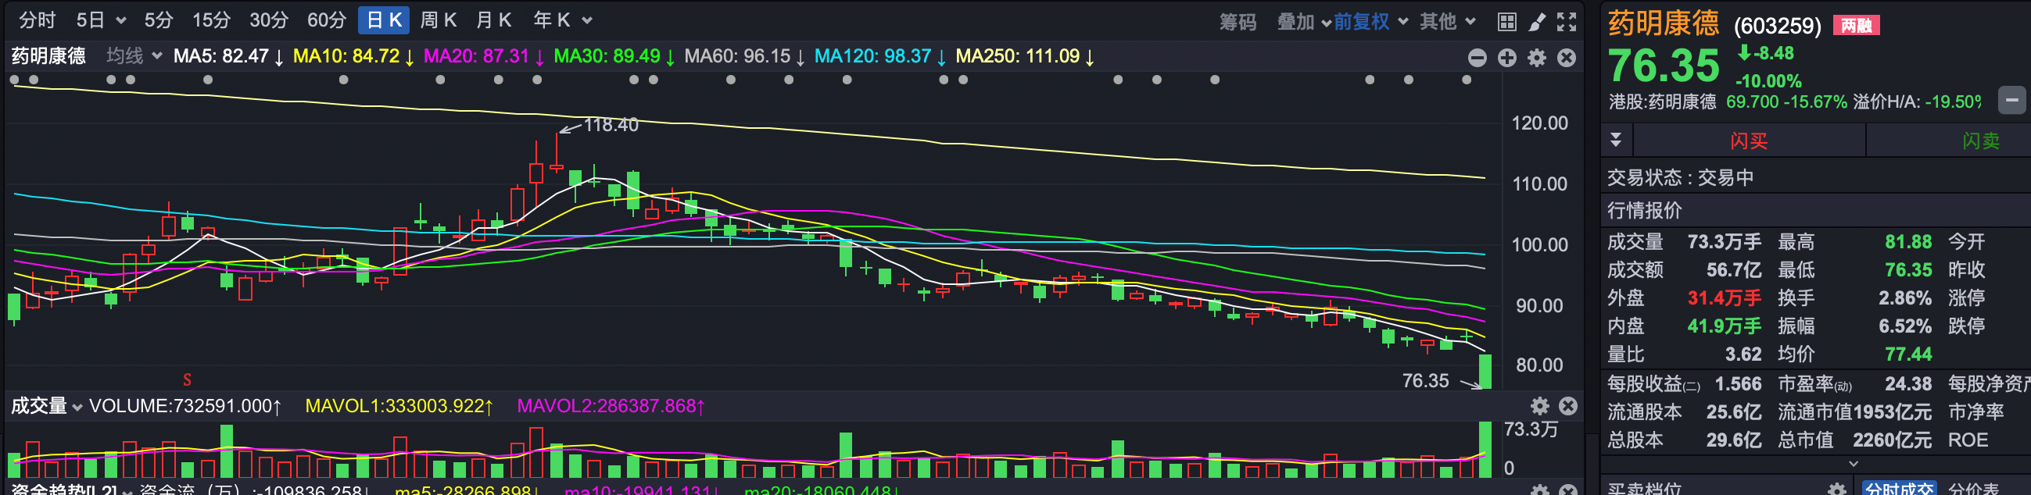Click the 总市值 2260亿元 value
Viewport: 2031px width, 495px height.
pos(1892,440)
